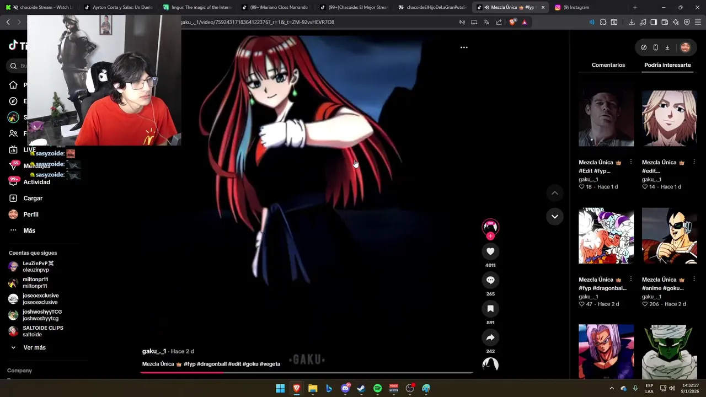Open Steam from taskbar

(361, 388)
